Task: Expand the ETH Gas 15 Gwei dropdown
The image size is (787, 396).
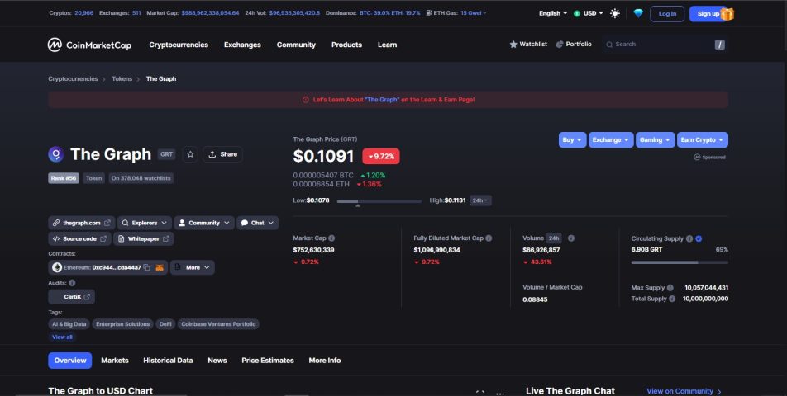Action: 474,13
